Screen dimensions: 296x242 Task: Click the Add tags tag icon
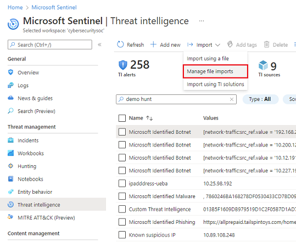click(230, 44)
